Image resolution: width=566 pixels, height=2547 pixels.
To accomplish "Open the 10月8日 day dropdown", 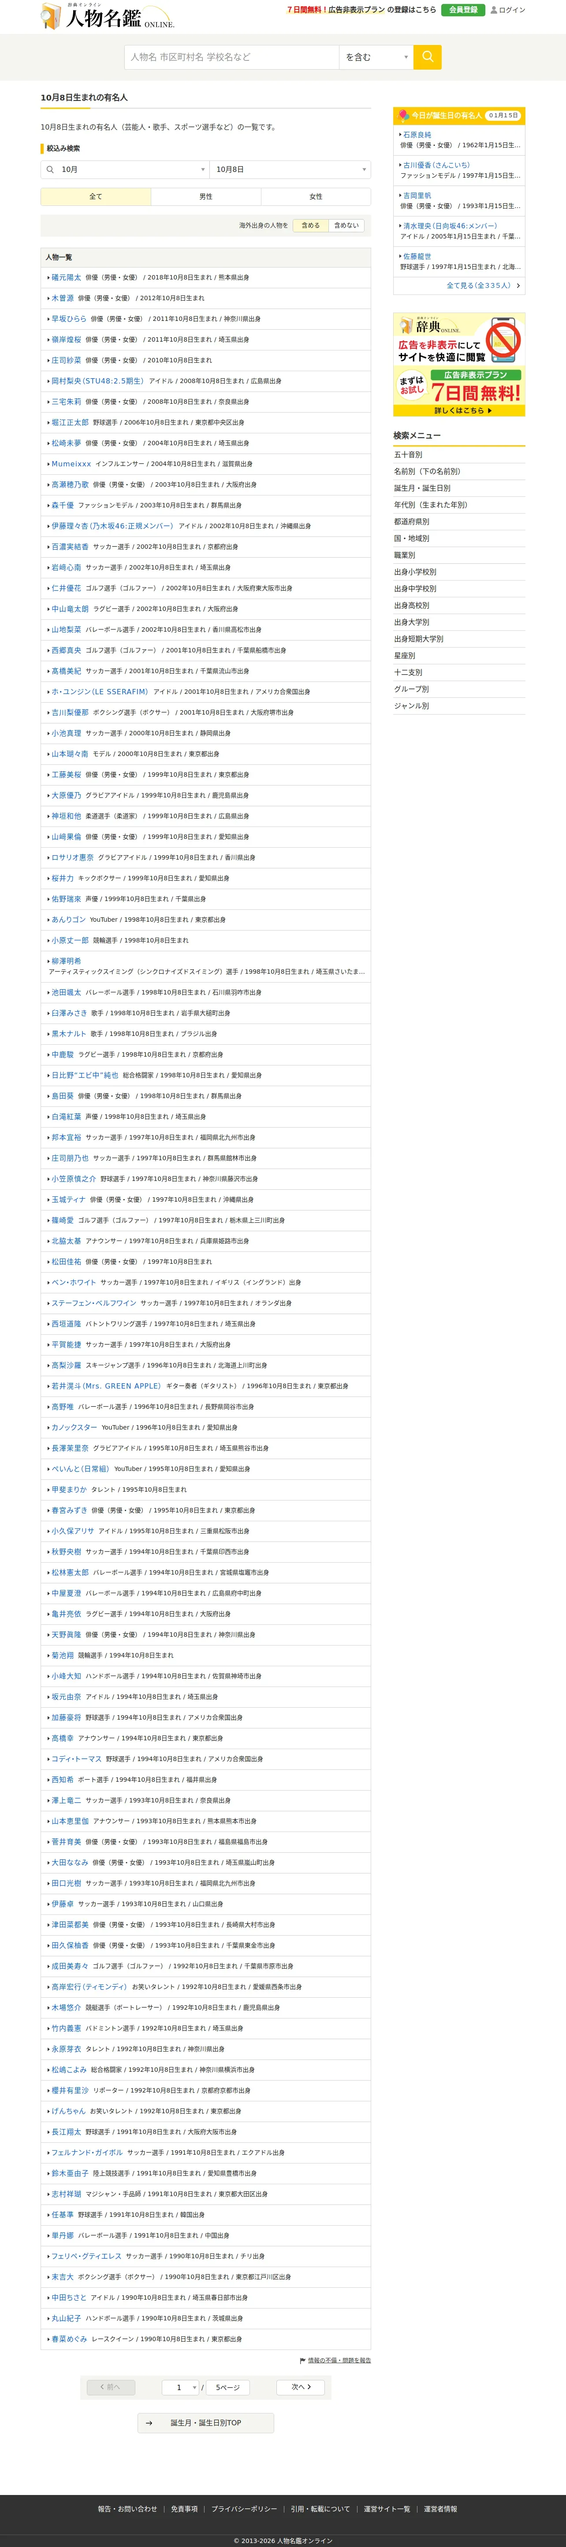I will (290, 169).
